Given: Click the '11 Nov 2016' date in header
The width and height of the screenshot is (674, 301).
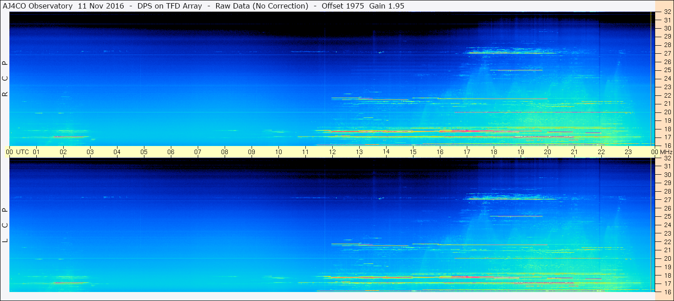Looking at the screenshot, I should [x=101, y=6].
